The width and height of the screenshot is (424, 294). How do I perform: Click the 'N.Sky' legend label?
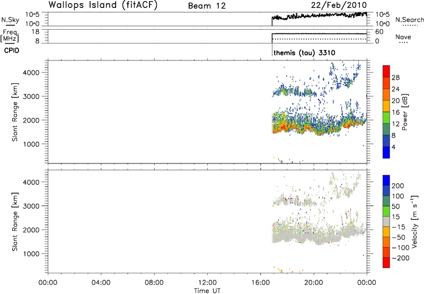click(10, 20)
